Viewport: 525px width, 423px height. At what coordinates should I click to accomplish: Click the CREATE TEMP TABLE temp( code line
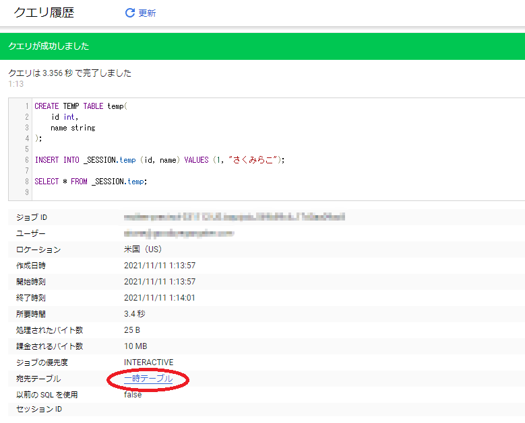81,106
